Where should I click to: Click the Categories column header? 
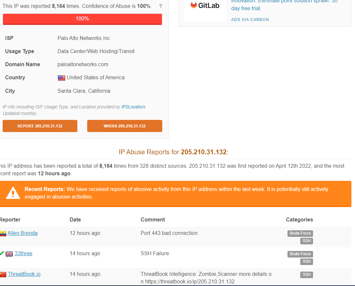coord(299,220)
